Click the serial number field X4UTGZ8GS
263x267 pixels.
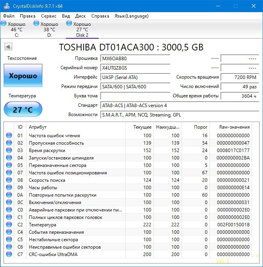(135, 68)
